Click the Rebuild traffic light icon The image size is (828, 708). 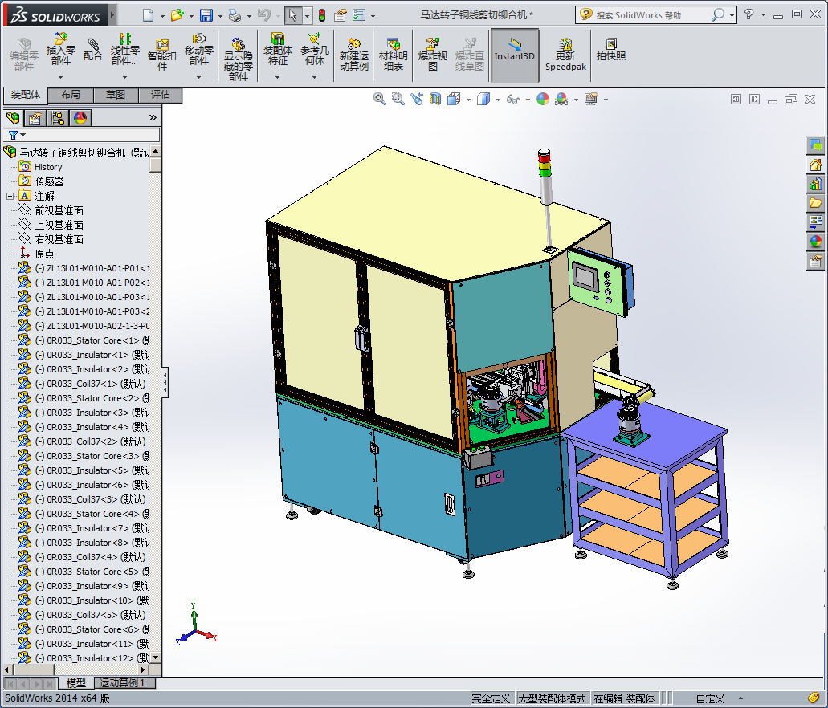pos(322,15)
